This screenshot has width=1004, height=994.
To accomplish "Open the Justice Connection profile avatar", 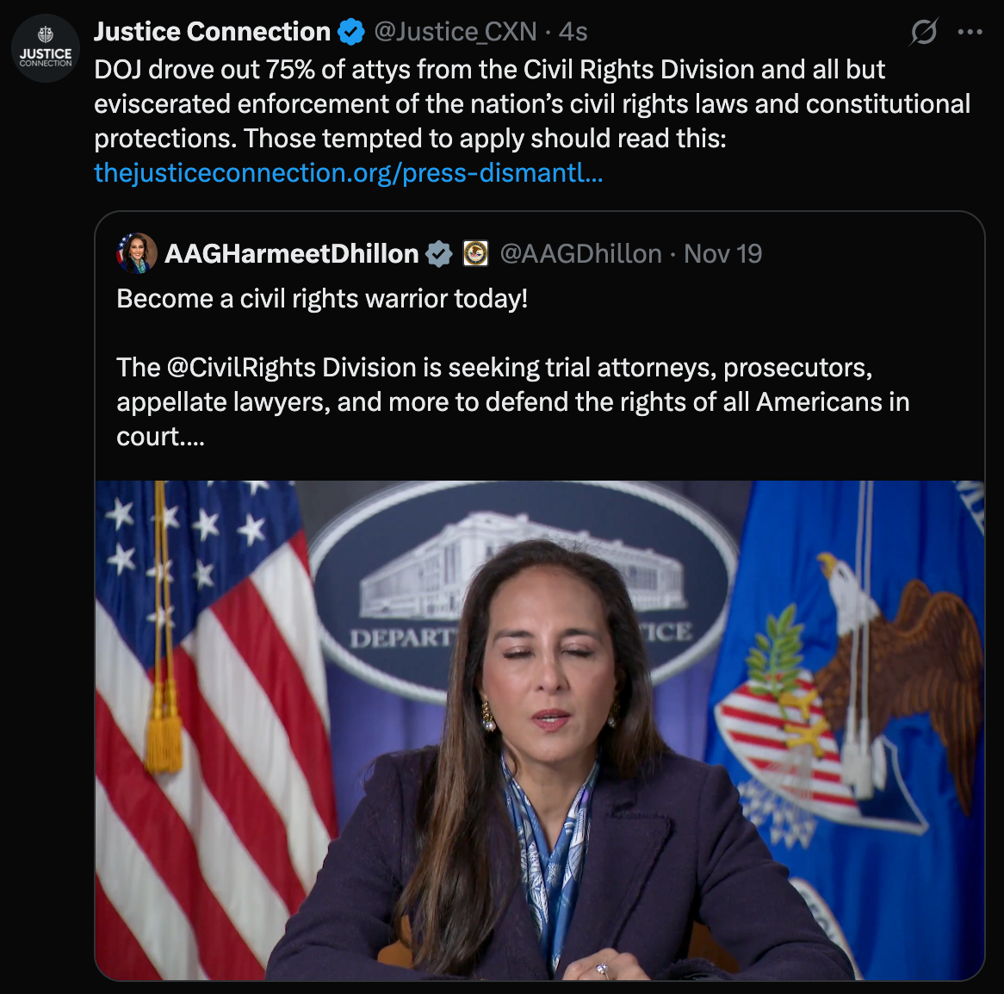I will tap(46, 48).
